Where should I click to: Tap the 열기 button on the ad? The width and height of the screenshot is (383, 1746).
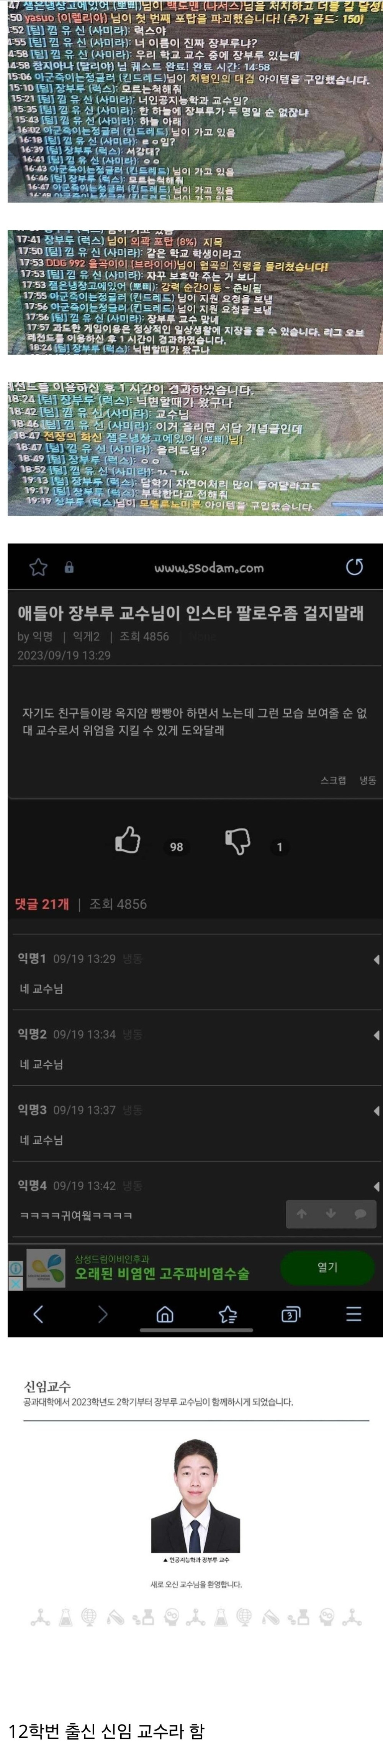pos(327,1267)
